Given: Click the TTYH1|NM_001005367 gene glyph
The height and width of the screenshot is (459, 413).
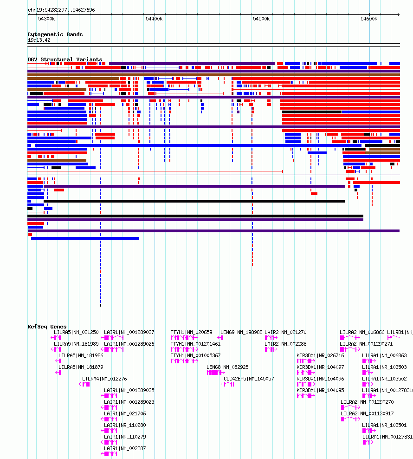Looking at the screenshot, I should tap(184, 361).
